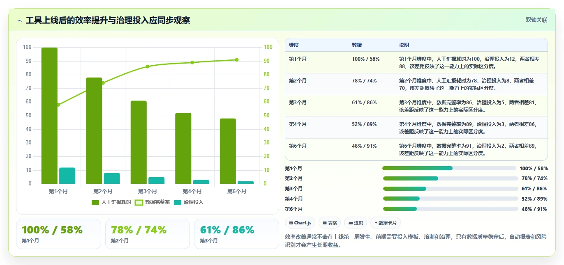Select the 数据卡片 tag chip
Screen dimensions: 564x265
pyautogui.click(x=385, y=223)
